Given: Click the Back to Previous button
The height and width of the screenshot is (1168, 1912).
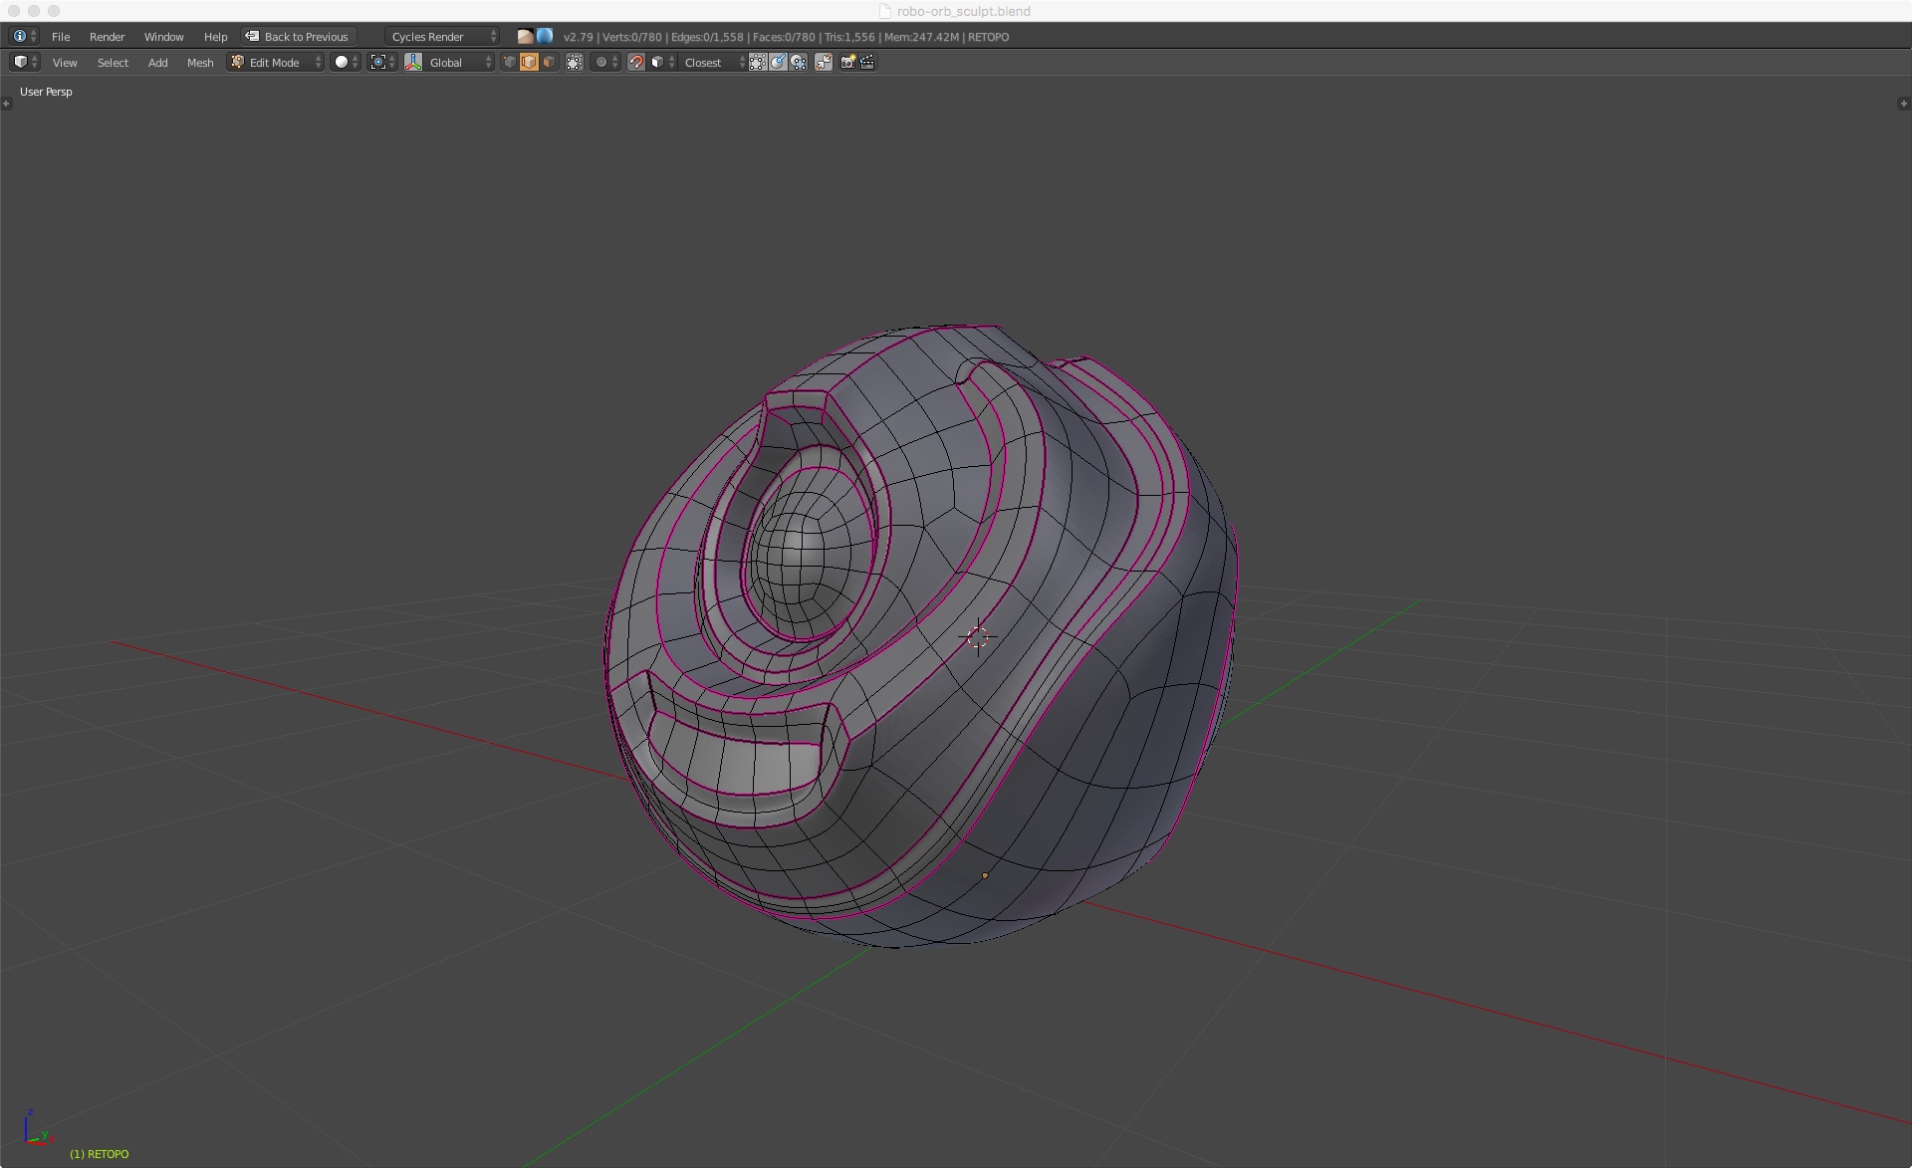Looking at the screenshot, I should point(298,36).
